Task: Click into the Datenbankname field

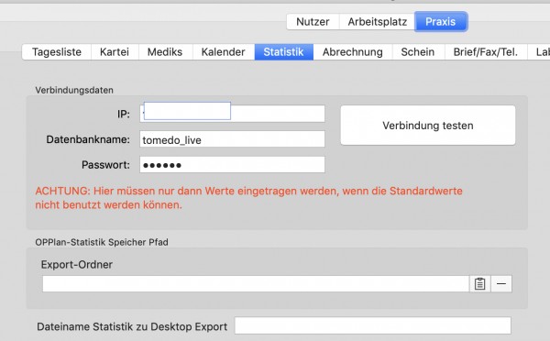Action: [x=232, y=139]
